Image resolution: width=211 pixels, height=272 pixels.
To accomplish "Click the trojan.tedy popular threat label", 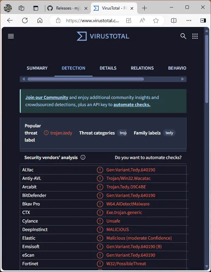I will pos(61,133).
